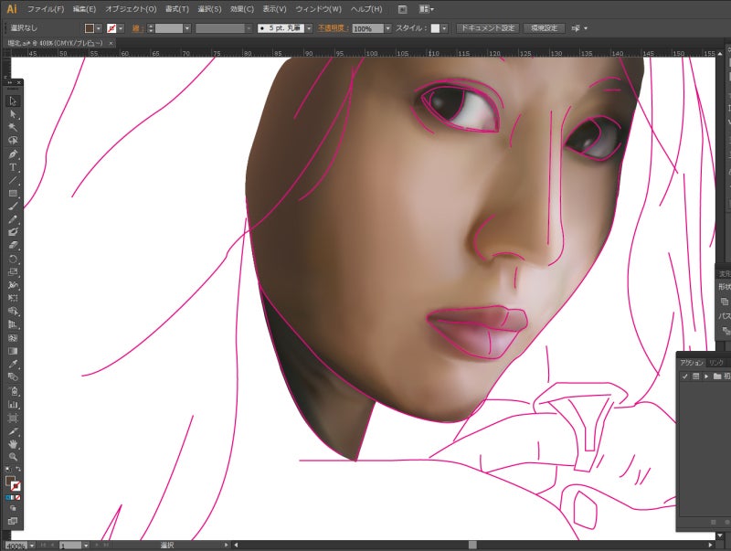The width and height of the screenshot is (731, 551).
Task: Select the Type tool
Action: tap(13, 167)
